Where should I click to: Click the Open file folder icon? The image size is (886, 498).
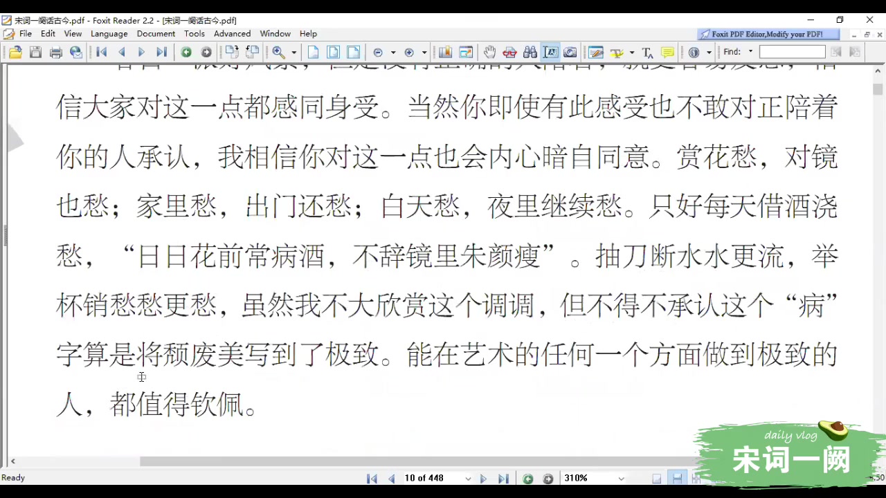15,52
